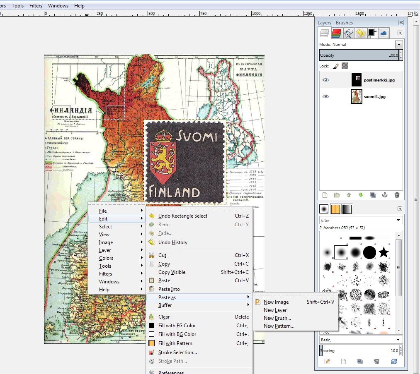
Task: Choose Fill with BG Color
Action: pyautogui.click(x=199, y=334)
